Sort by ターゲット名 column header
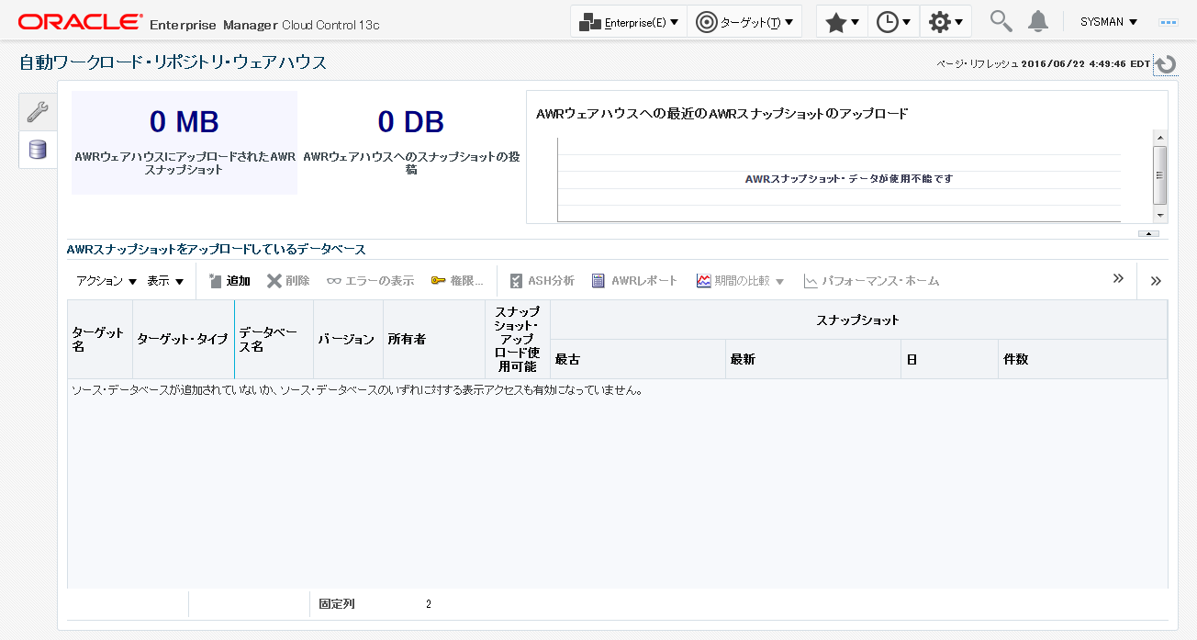 point(100,339)
